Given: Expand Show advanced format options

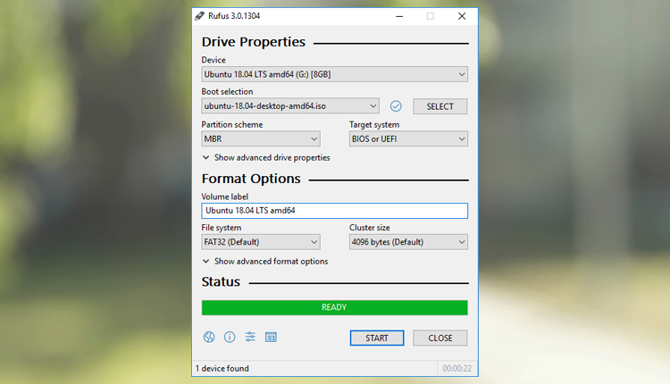Looking at the screenshot, I should tap(265, 261).
